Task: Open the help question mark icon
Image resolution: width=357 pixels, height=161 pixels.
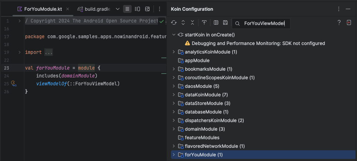Action: tap(339, 23)
